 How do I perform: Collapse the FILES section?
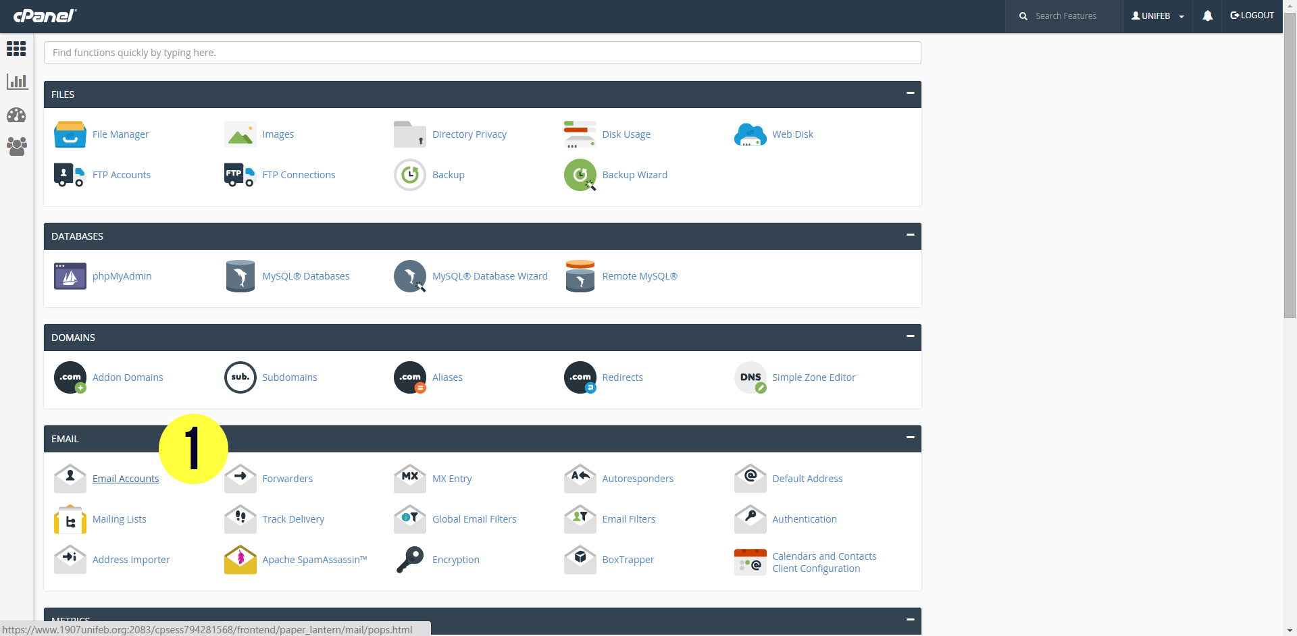[910, 93]
